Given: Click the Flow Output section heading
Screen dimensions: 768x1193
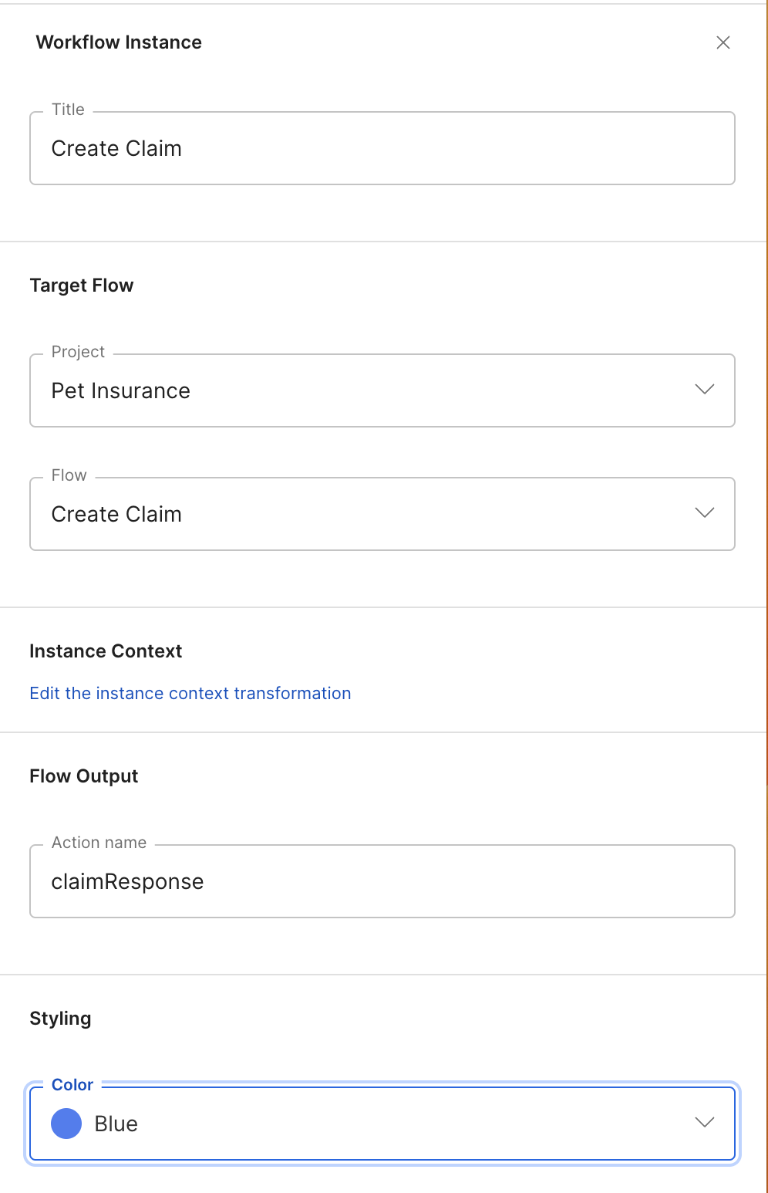Looking at the screenshot, I should pos(84,776).
